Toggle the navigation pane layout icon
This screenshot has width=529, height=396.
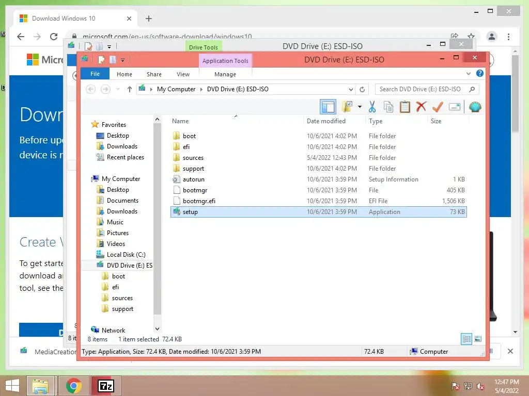pyautogui.click(x=328, y=107)
